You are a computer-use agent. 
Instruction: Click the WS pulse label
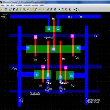pyautogui.click(x=15, y=69)
